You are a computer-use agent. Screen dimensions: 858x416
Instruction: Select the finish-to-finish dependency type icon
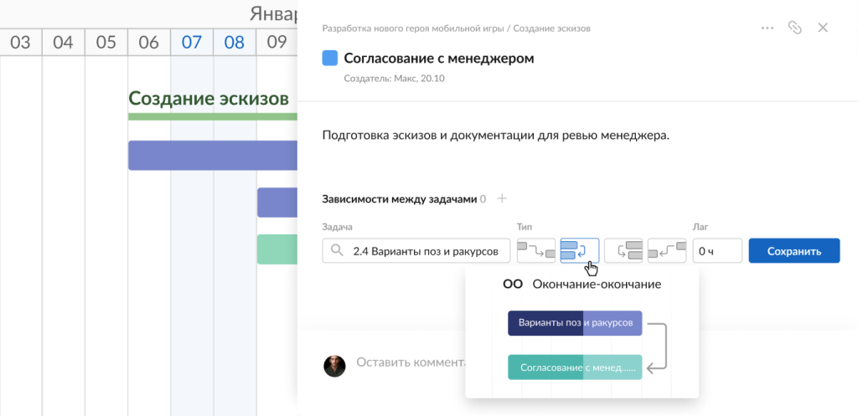tap(580, 250)
